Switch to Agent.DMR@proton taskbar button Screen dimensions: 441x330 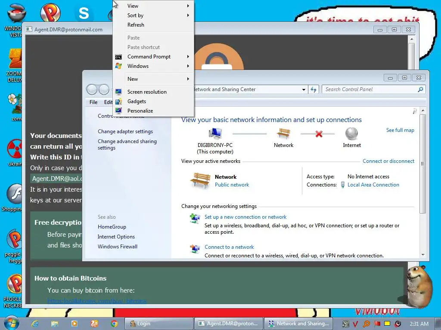pos(228,324)
